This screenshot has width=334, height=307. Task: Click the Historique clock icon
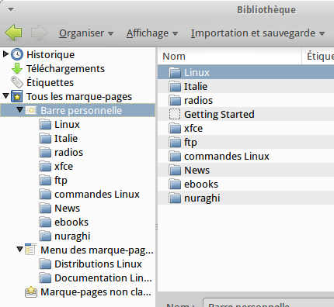pos(17,54)
